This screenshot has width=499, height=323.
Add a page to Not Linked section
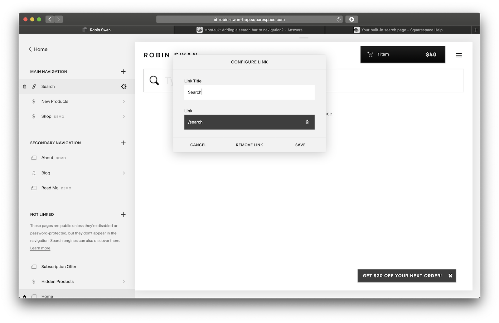[x=123, y=215]
